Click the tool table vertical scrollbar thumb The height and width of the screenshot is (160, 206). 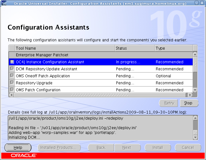click(195, 65)
